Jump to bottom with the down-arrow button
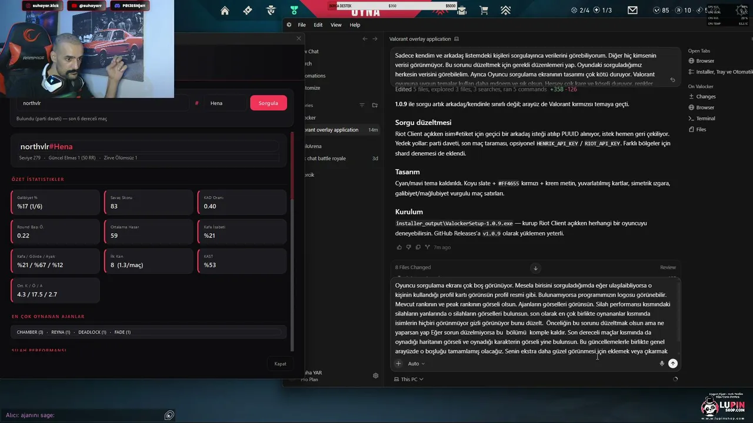753x423 pixels. click(535, 268)
